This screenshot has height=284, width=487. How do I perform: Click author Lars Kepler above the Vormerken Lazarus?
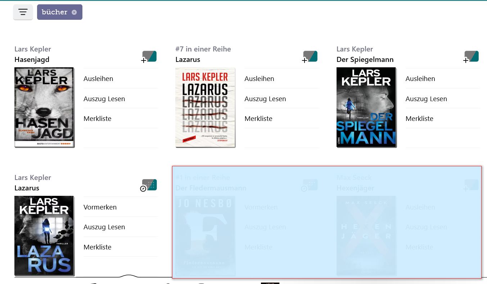coord(33,177)
